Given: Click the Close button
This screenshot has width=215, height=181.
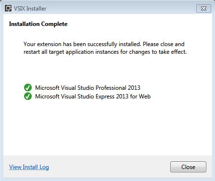Looking at the screenshot, I should click(x=188, y=167).
